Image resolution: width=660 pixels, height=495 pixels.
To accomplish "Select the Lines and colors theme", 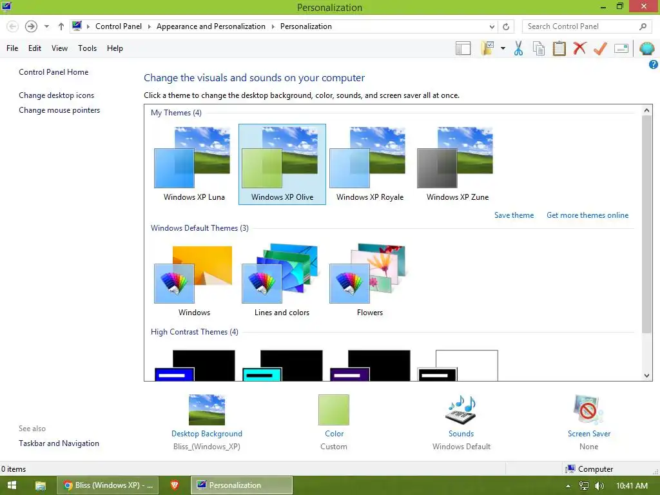I will tap(282, 280).
